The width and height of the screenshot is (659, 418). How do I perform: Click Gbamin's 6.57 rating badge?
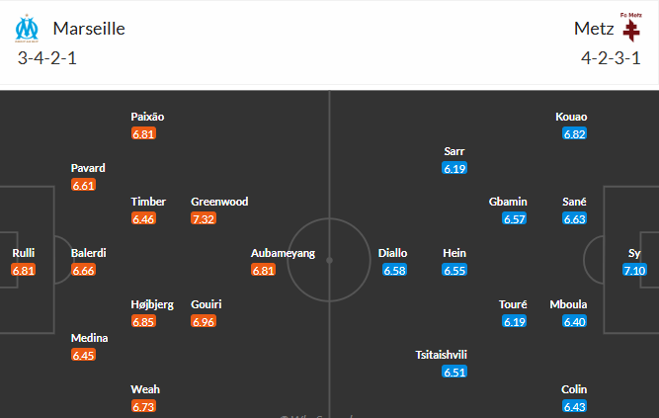click(x=515, y=218)
